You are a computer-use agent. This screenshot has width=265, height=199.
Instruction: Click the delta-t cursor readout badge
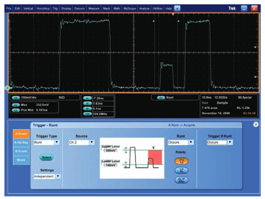(x=87, y=109)
